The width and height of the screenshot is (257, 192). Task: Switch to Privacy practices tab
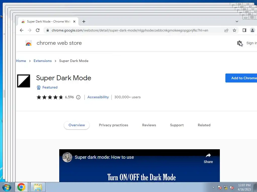click(x=113, y=125)
